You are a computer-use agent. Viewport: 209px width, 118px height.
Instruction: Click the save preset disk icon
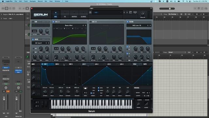90,12
